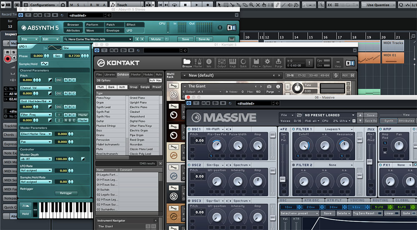Select Cubase Zoom magnifier tool
Screen dimensions: 417x230
pos(251,5)
